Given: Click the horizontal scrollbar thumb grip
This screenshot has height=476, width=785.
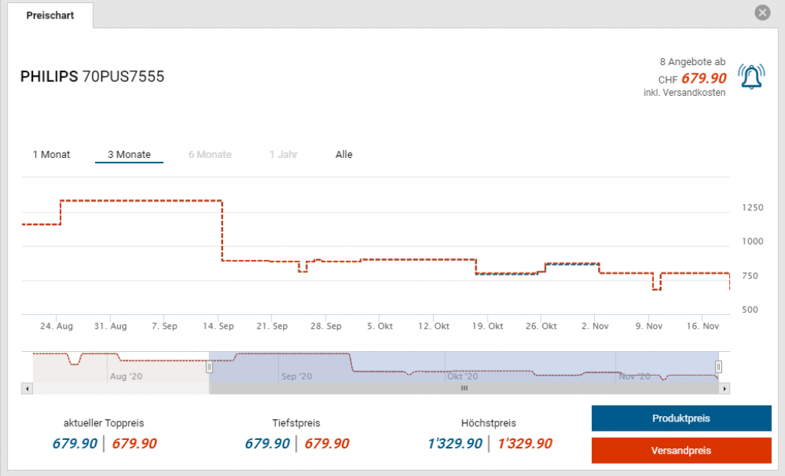Looking at the screenshot, I should point(463,389).
